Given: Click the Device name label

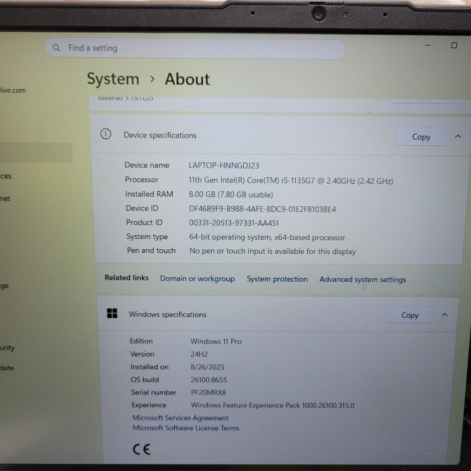Looking at the screenshot, I should (x=147, y=165).
